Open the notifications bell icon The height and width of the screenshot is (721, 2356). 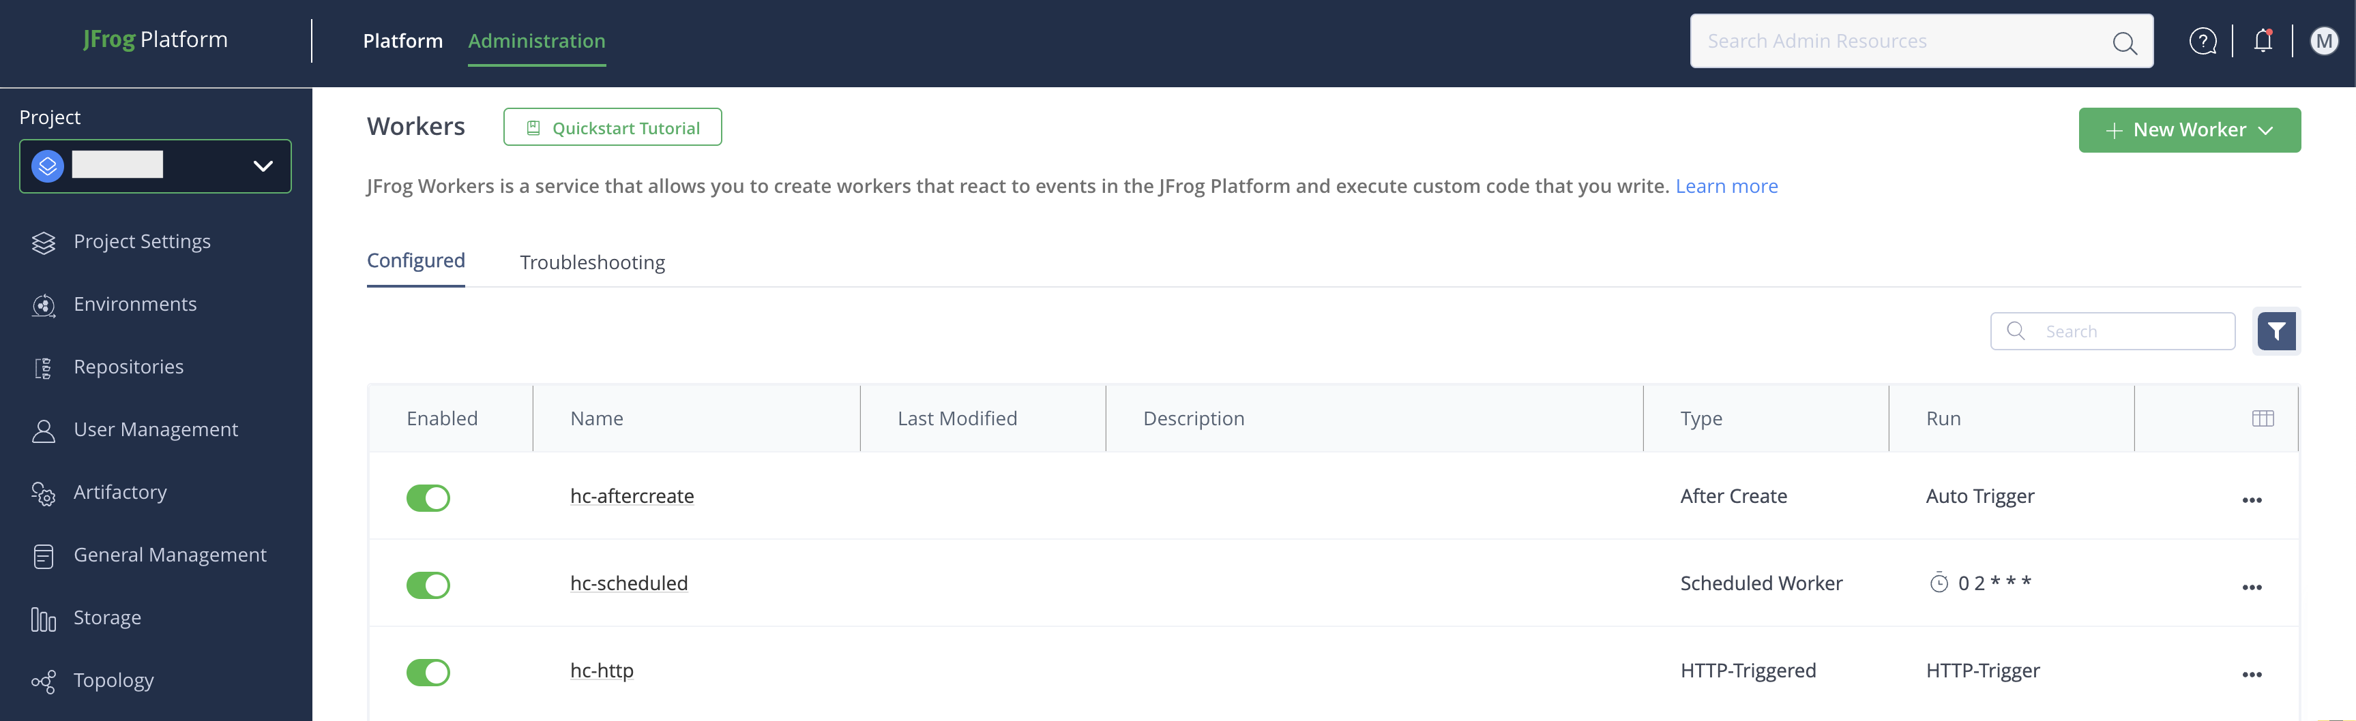(2263, 41)
